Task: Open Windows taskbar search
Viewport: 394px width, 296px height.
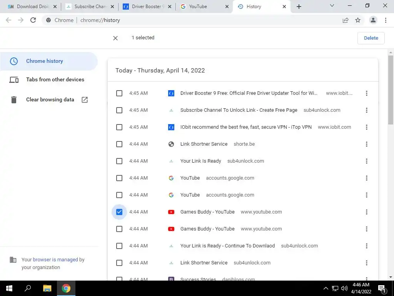Action: pyautogui.click(x=28, y=288)
